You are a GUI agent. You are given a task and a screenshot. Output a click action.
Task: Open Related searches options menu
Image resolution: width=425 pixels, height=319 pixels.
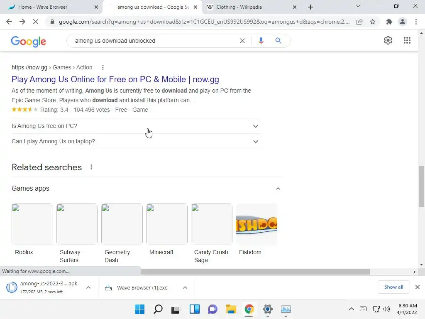(91, 167)
